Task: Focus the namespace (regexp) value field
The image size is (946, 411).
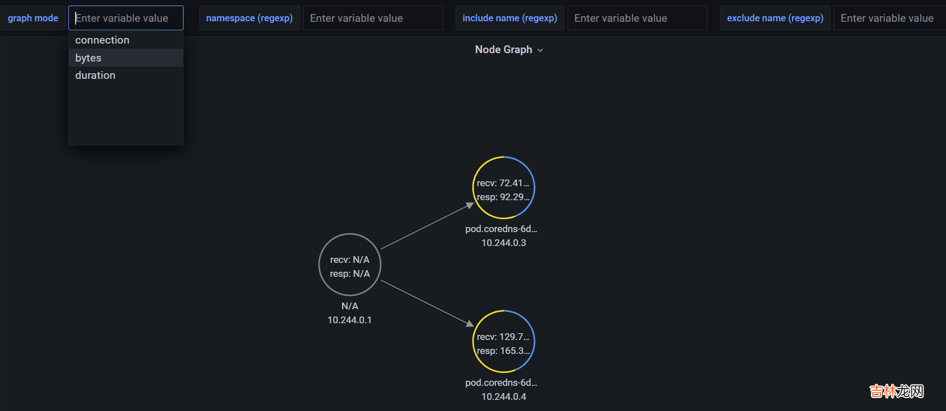Action: pyautogui.click(x=372, y=18)
